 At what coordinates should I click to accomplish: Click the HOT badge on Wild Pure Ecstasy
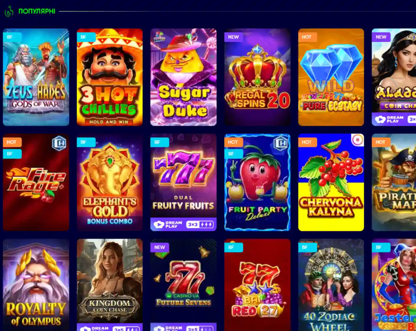point(307,37)
